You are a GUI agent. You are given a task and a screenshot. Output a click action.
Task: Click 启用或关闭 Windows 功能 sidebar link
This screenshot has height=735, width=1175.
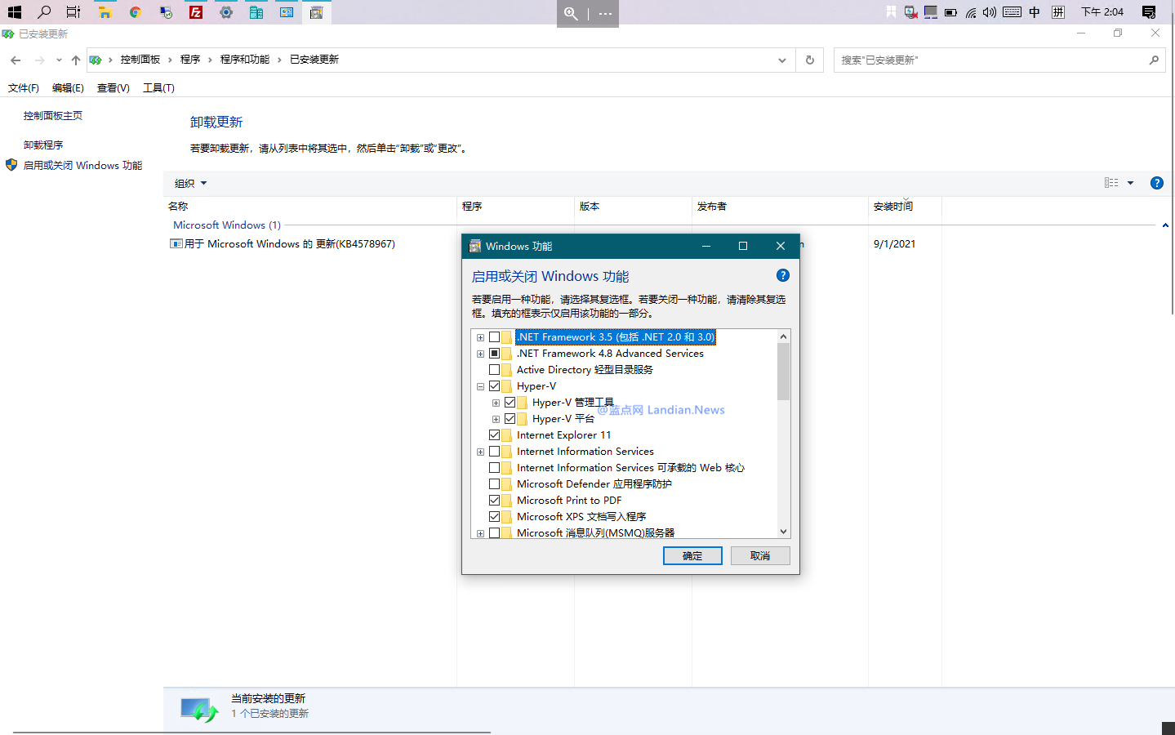(82, 166)
